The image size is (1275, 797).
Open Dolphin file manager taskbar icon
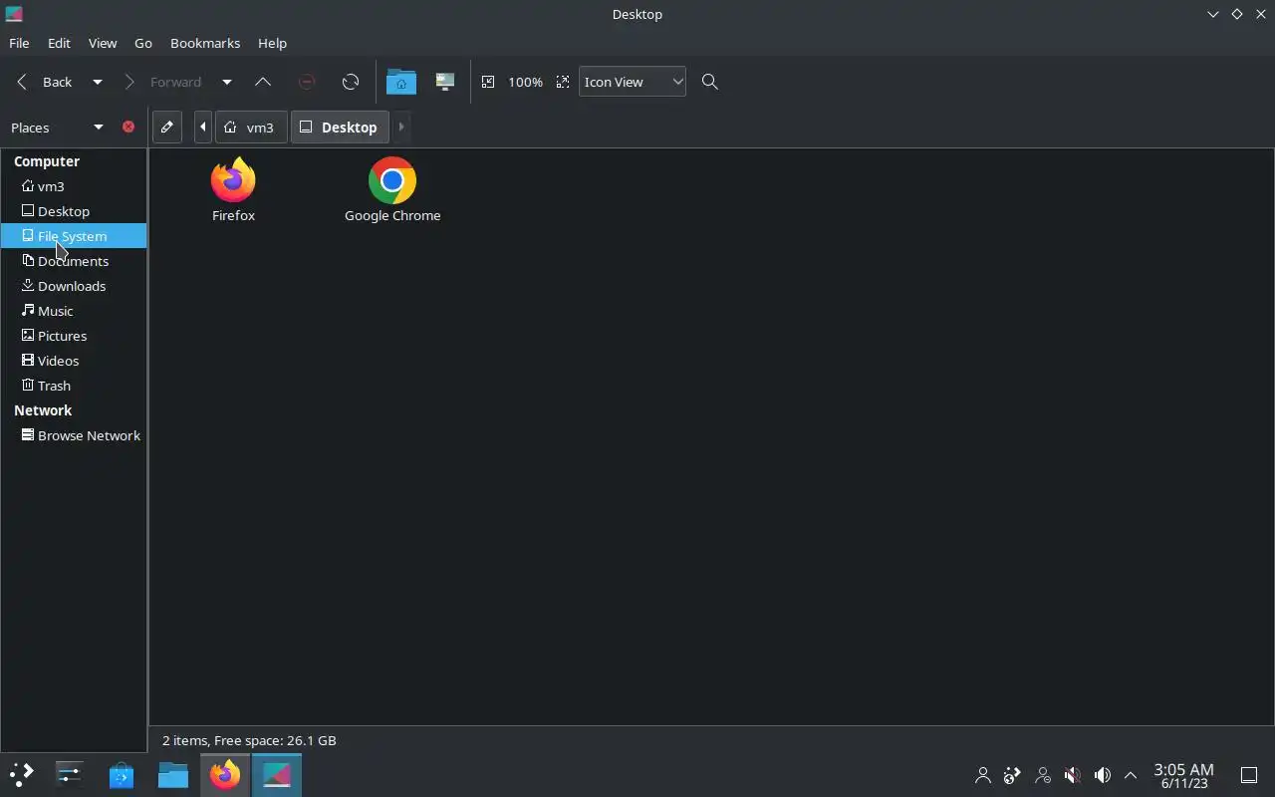click(x=173, y=774)
